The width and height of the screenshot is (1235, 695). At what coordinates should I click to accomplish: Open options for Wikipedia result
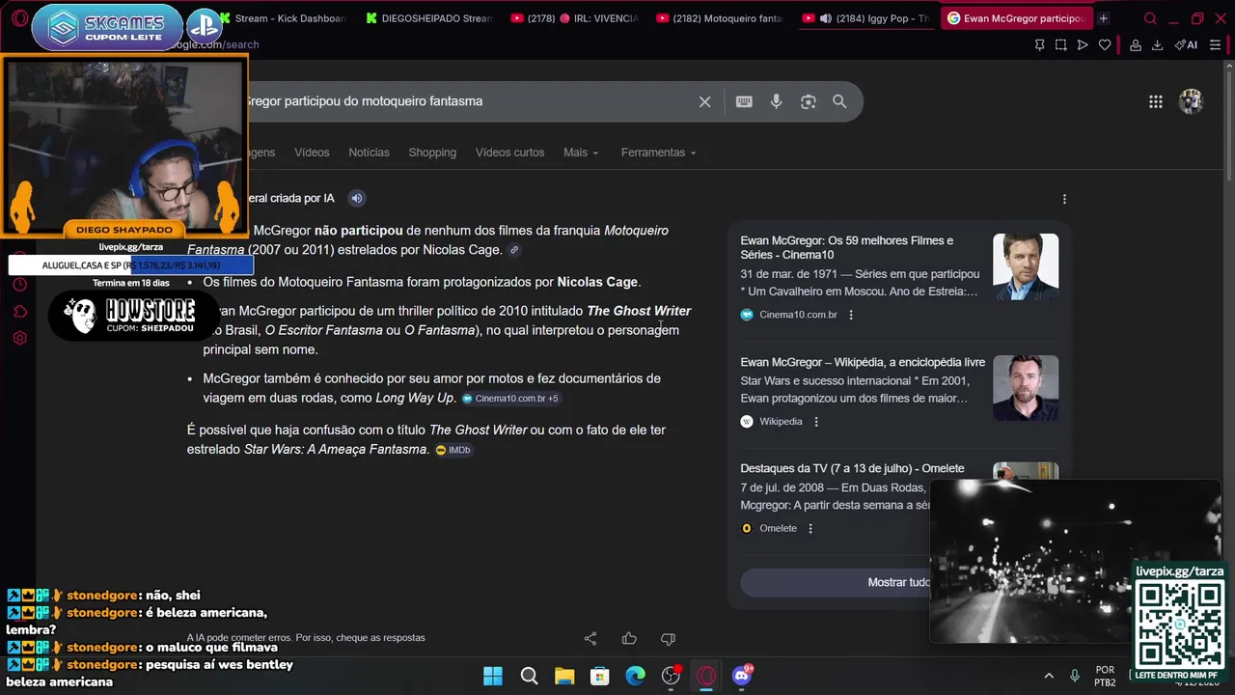pyautogui.click(x=815, y=422)
